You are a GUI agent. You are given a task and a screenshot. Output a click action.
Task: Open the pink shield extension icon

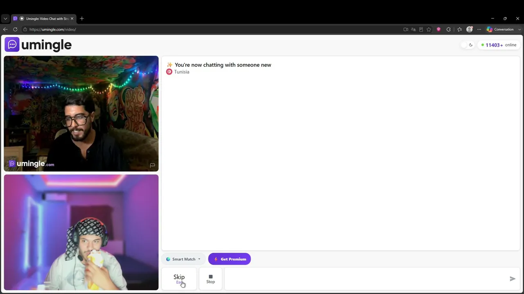coord(438,29)
